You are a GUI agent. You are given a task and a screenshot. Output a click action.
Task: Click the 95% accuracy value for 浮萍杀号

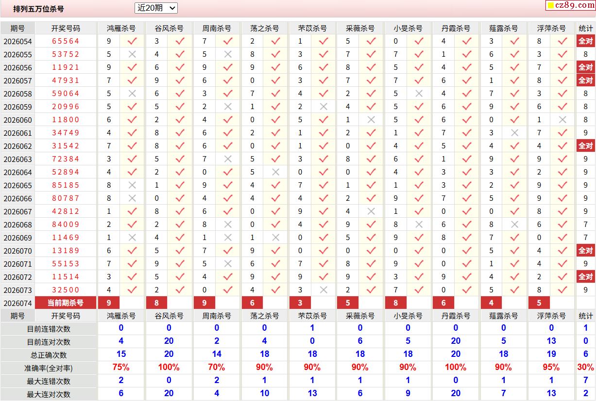[x=551, y=368]
